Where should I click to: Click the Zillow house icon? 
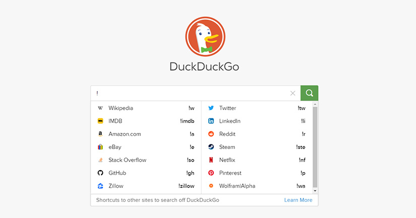point(100,186)
